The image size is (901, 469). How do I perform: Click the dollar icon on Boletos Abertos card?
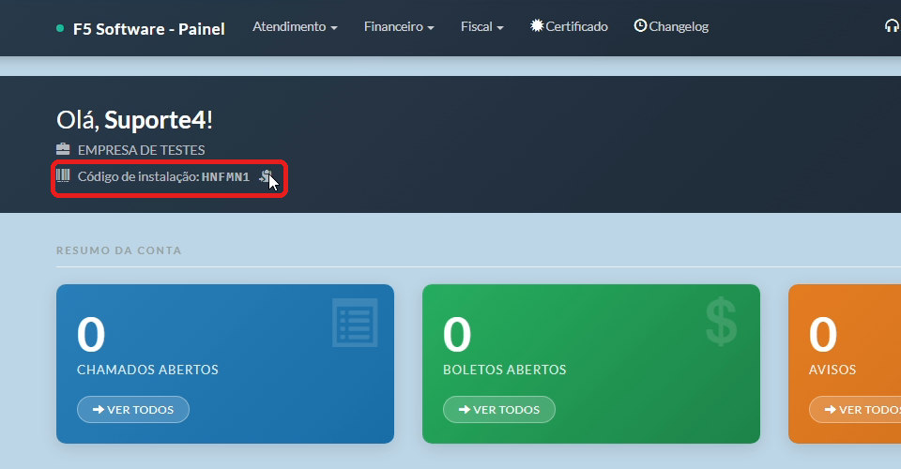pos(721,322)
